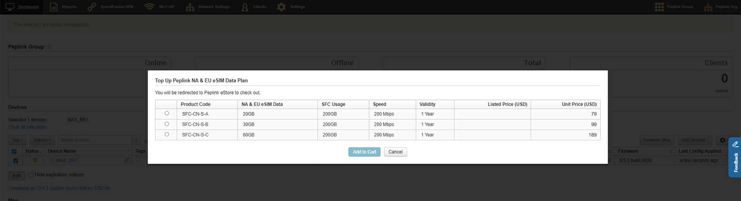Open Reports from the top navigation
741x201 pixels.
coord(63,7)
